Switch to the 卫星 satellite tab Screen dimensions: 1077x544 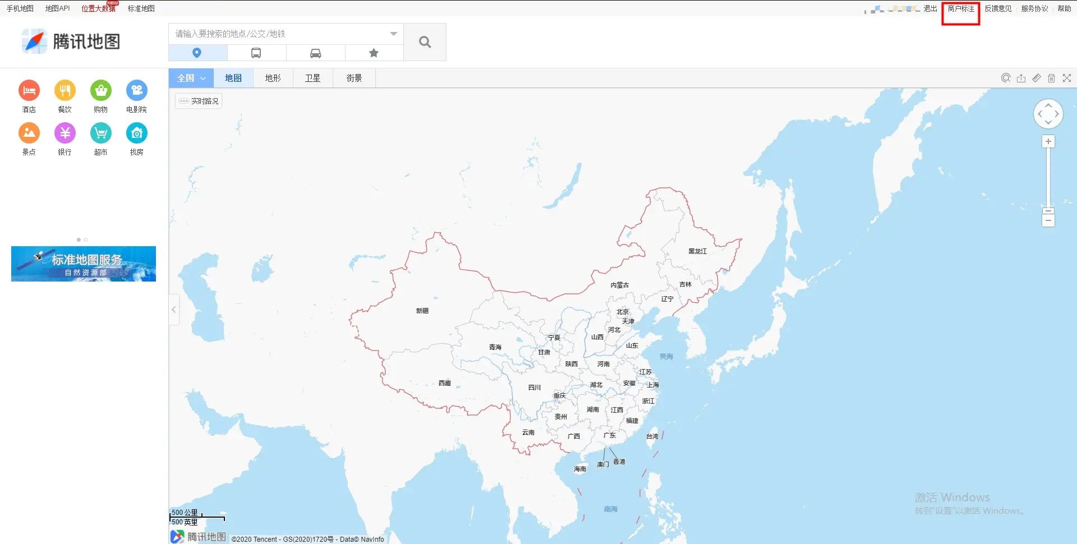point(312,79)
